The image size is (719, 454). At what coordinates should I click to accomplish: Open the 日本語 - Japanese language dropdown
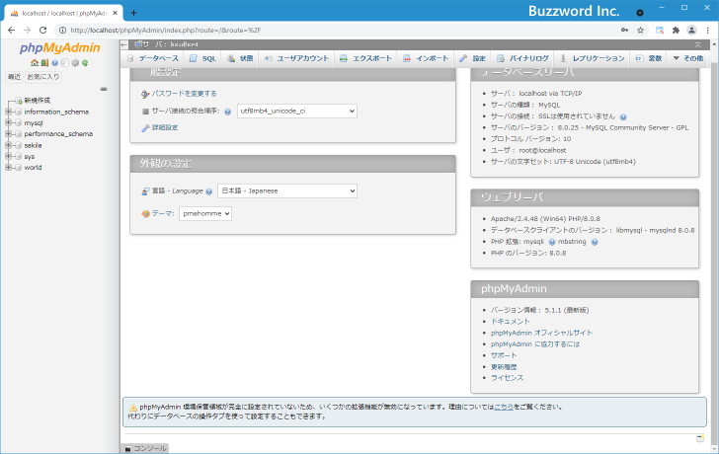pos(287,191)
